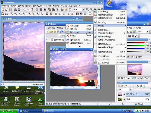
Task: Toggle visibility star of 背景 layer
Action: point(124,99)
